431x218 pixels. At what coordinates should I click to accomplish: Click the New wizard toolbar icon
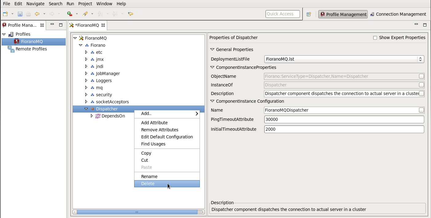point(5,14)
